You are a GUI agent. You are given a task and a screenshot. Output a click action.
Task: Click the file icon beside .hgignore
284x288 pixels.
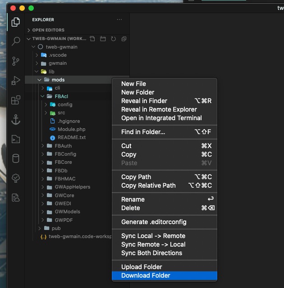[53, 121]
